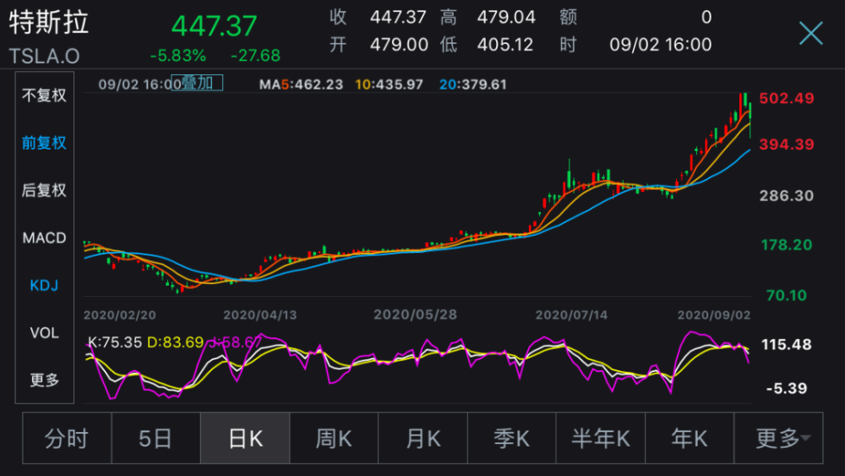This screenshot has height=476, width=845.
Task: Click the 2020/04/13 date axis label
Action: tap(259, 315)
